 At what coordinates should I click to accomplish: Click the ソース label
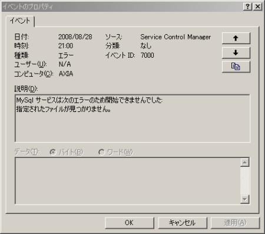114,37
